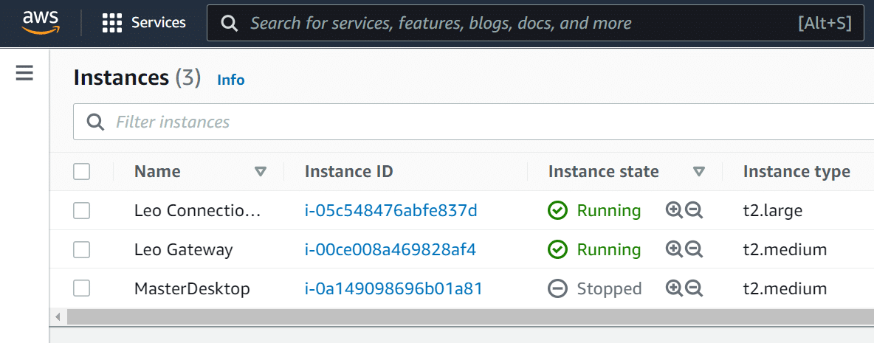Click the Filter instances search field
Screen dimensions: 874x343
474,122
